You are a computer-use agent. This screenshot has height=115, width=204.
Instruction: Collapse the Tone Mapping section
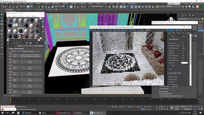coord(168,39)
